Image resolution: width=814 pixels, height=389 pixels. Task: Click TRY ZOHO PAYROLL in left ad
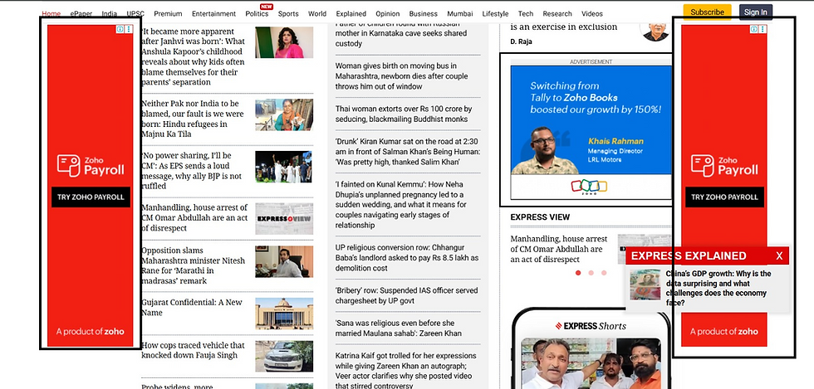[x=91, y=197]
